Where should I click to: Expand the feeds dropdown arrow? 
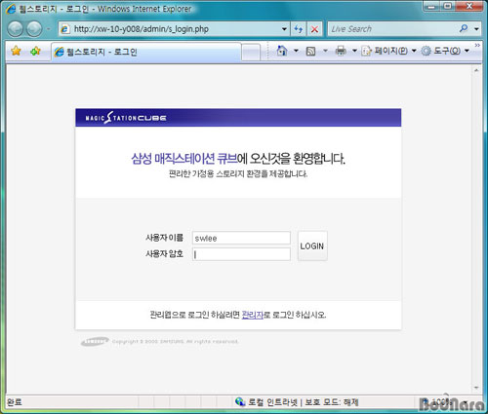click(325, 51)
